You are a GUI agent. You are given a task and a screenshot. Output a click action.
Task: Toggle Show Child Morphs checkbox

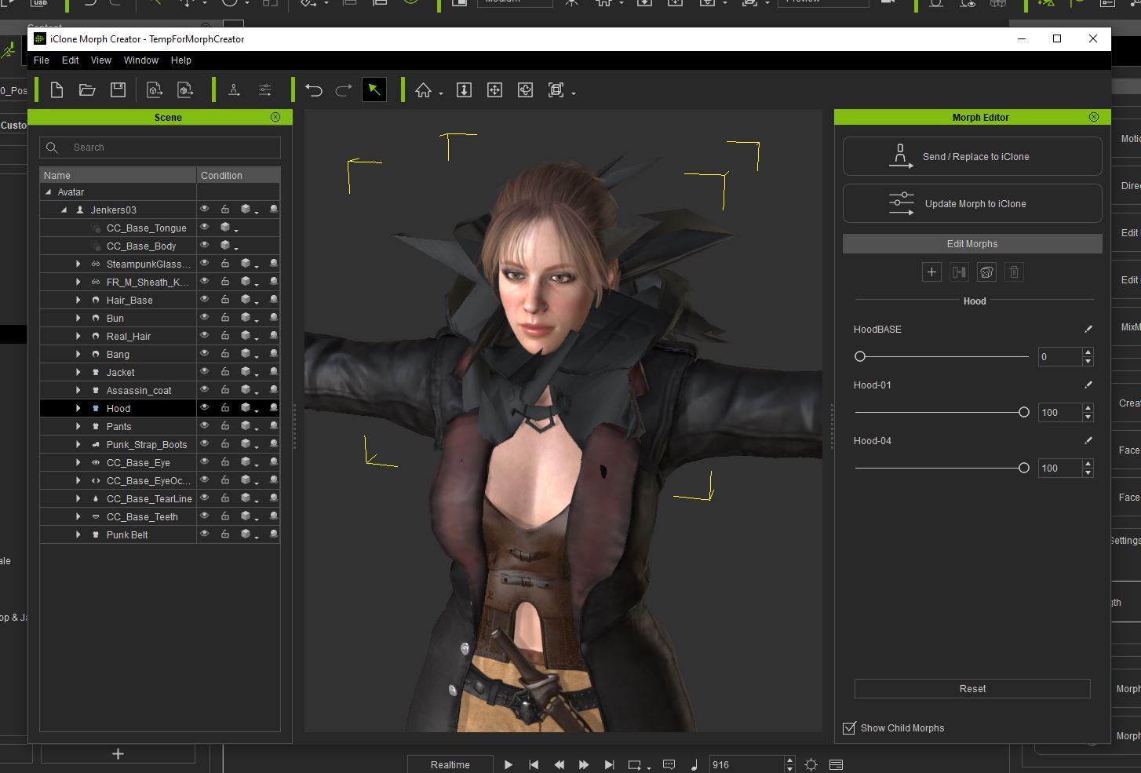coord(849,727)
